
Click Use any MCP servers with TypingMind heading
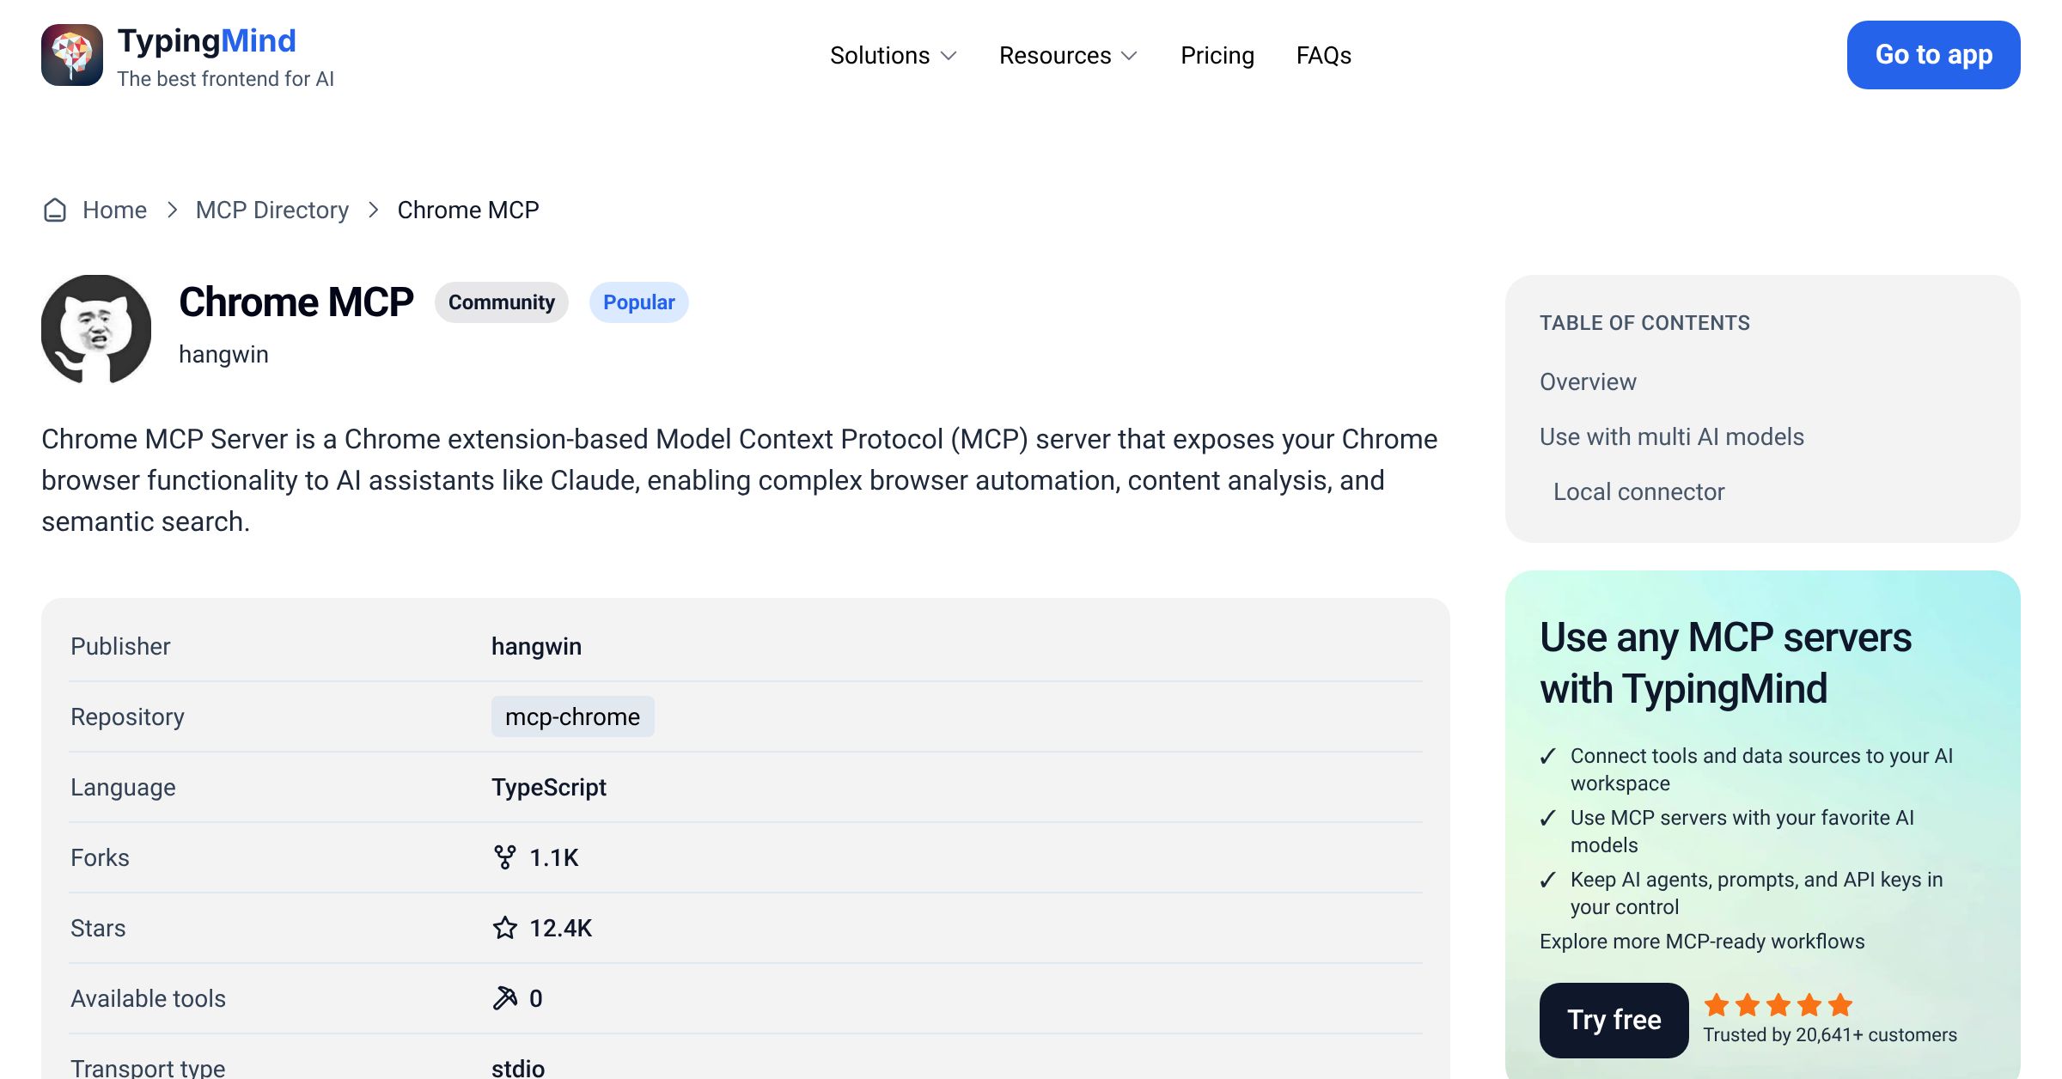coord(1725,662)
